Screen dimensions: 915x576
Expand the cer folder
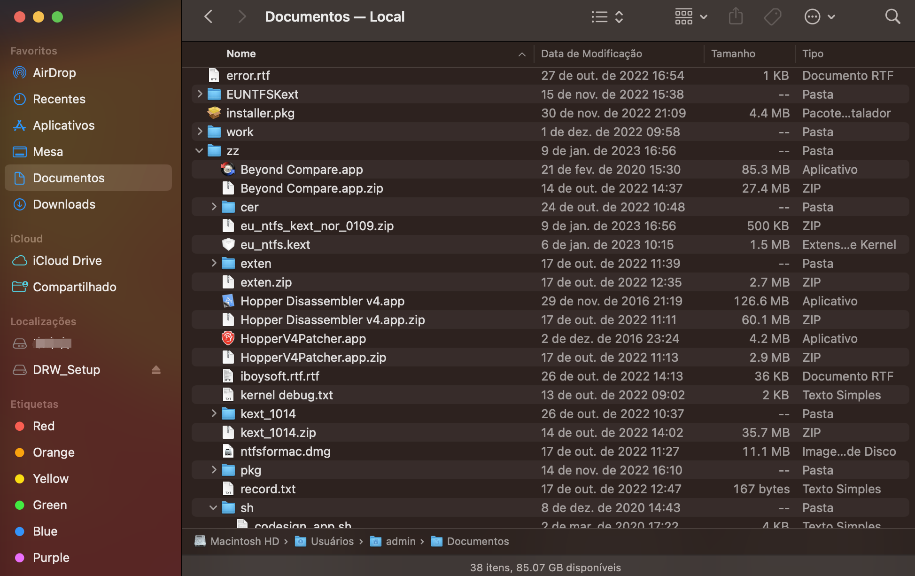tap(214, 207)
